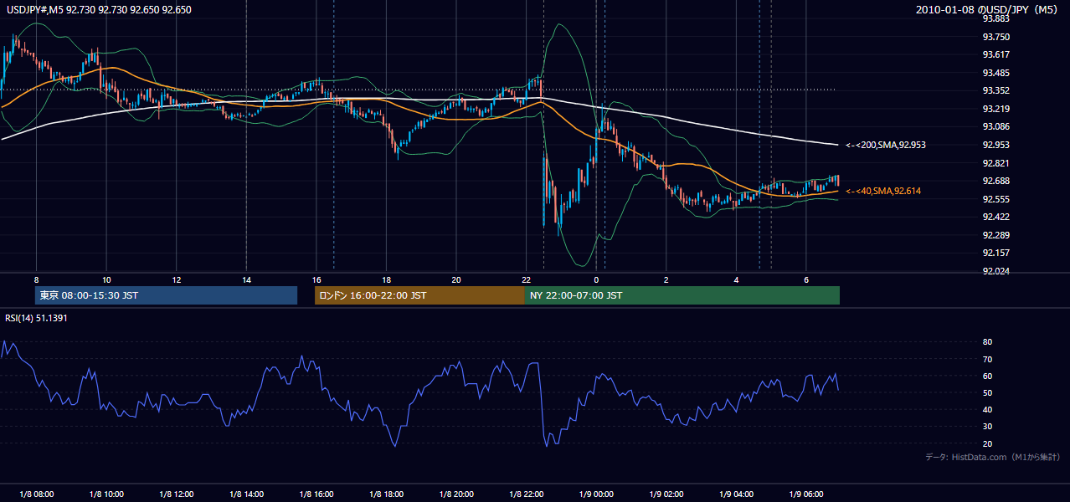Image resolution: width=1070 pixels, height=502 pixels.
Task: Click price axis label 92.688
Action: [995, 181]
